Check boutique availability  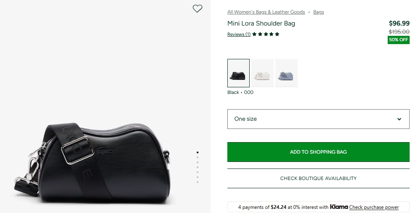[318, 178]
